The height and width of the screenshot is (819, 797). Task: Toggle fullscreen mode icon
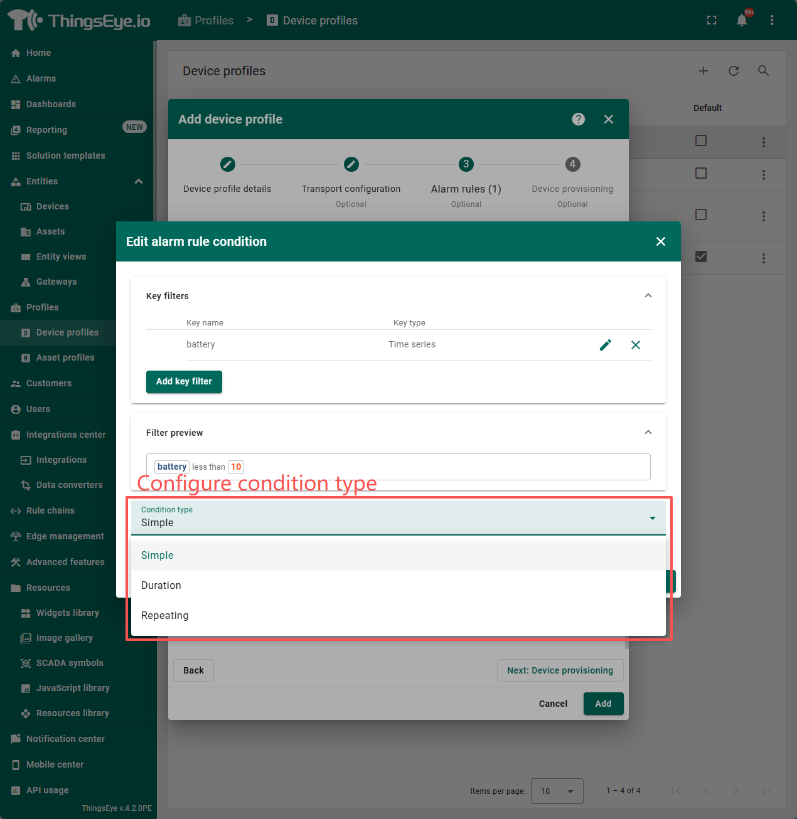click(x=712, y=20)
